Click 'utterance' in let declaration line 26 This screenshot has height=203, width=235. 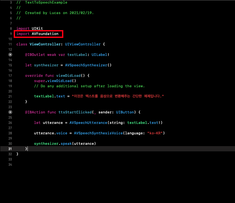click(53, 123)
